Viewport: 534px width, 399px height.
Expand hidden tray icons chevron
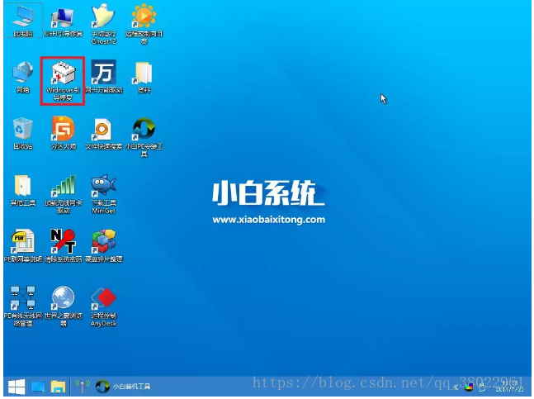[x=456, y=387]
